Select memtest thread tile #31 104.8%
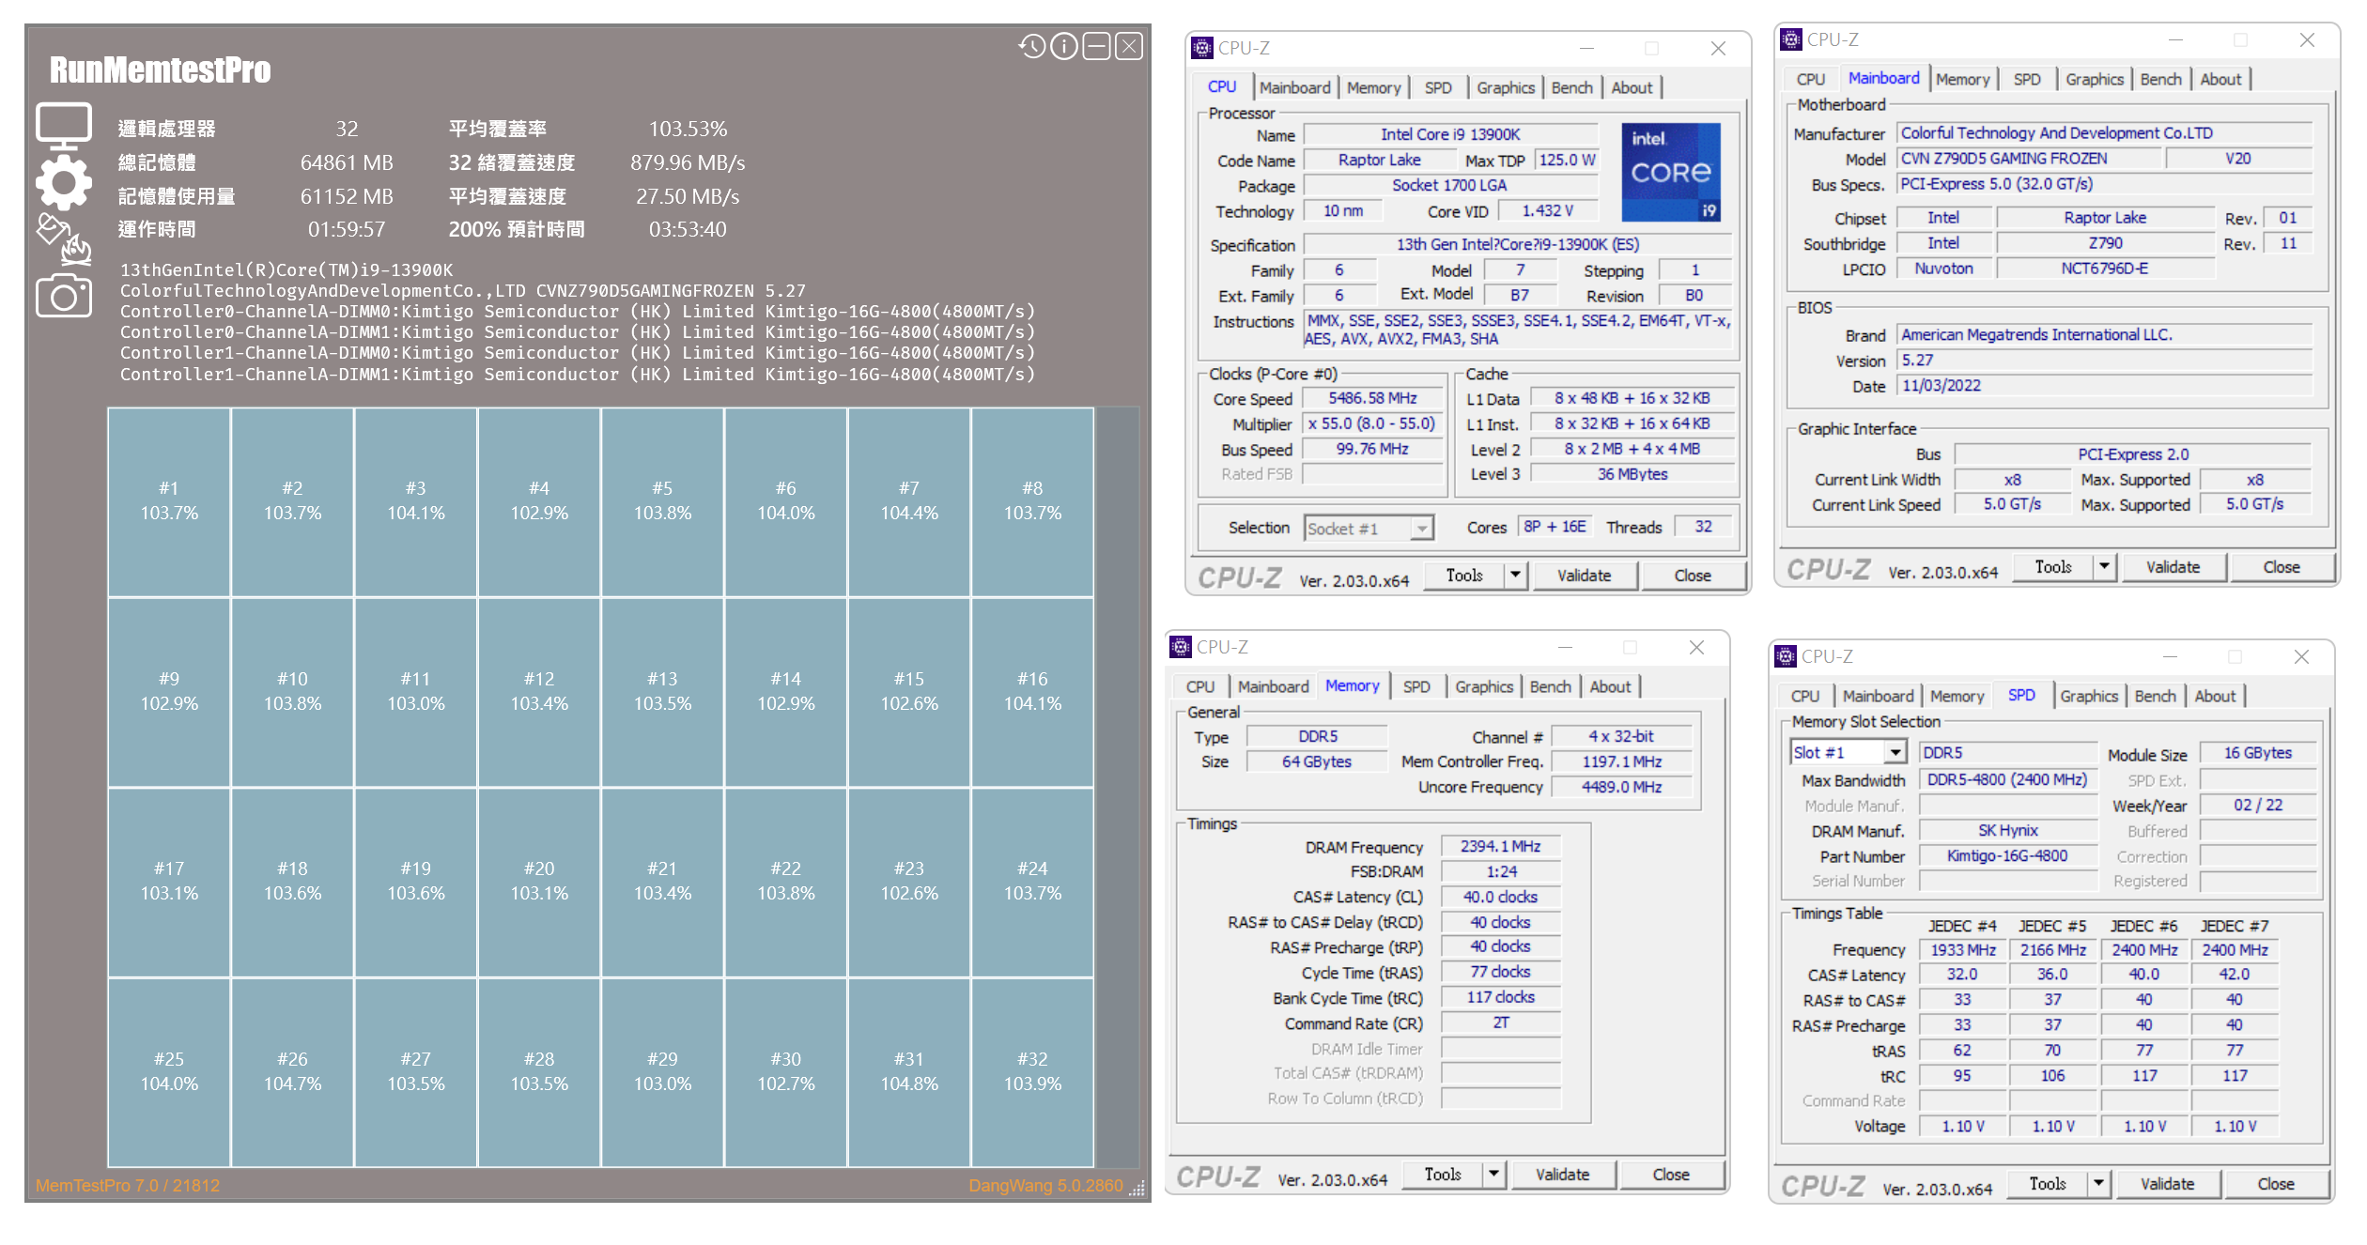This screenshot has height=1245, width=2367. pos(908,1072)
